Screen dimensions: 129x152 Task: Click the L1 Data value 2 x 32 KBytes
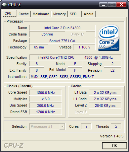point(105,93)
